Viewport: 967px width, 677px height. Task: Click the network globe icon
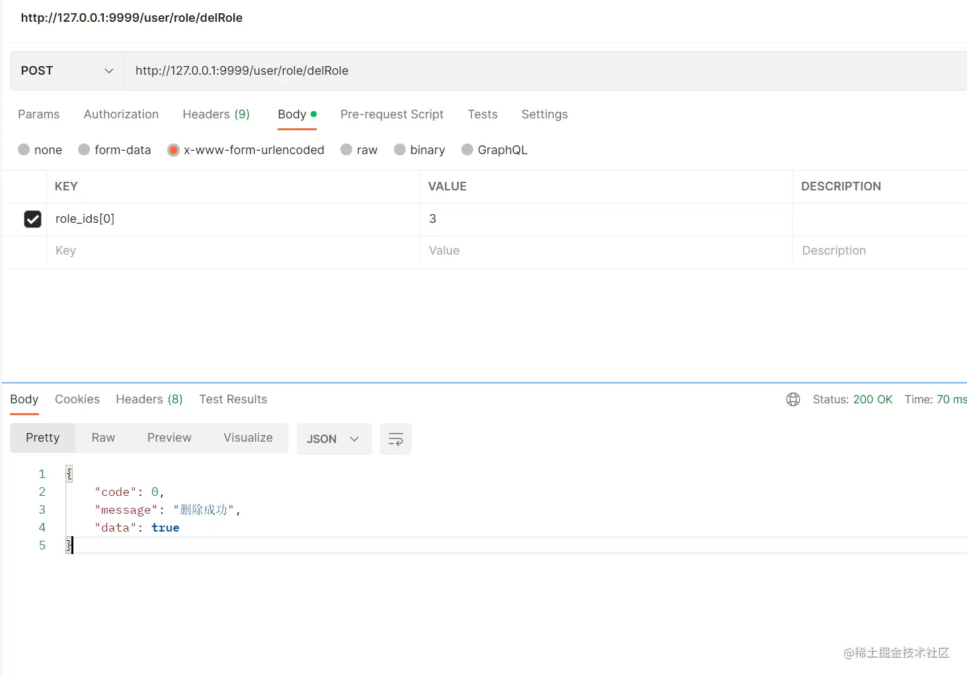pos(793,399)
